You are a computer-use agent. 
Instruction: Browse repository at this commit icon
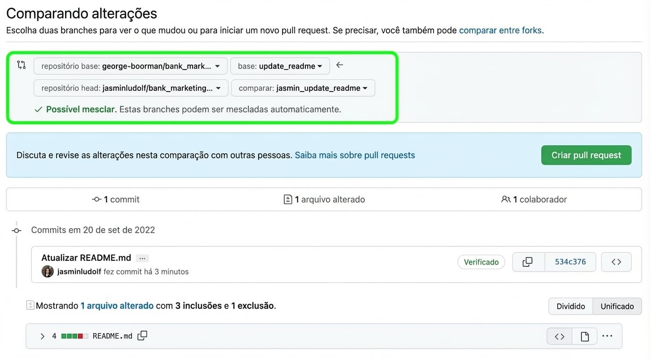[x=616, y=262]
